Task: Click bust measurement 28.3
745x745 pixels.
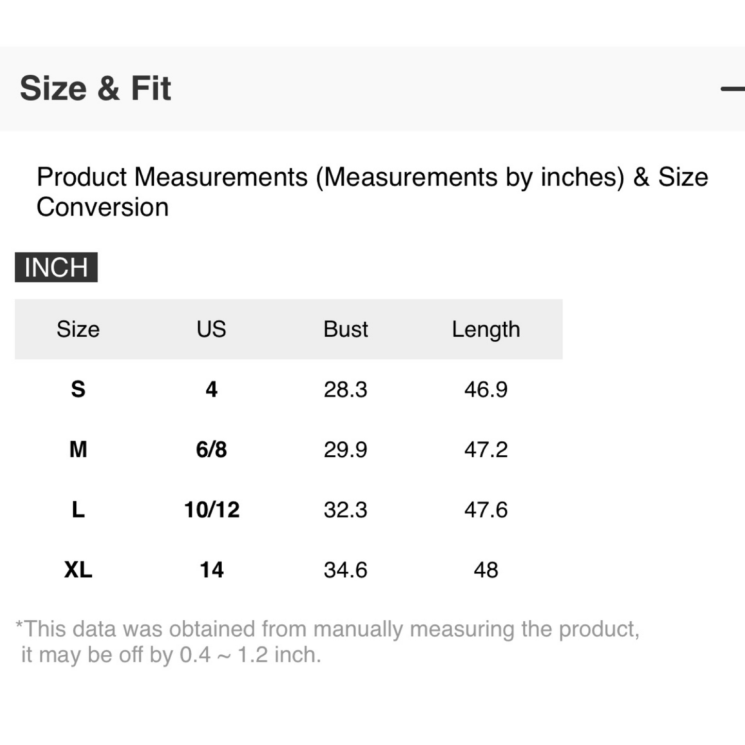Action: point(345,389)
